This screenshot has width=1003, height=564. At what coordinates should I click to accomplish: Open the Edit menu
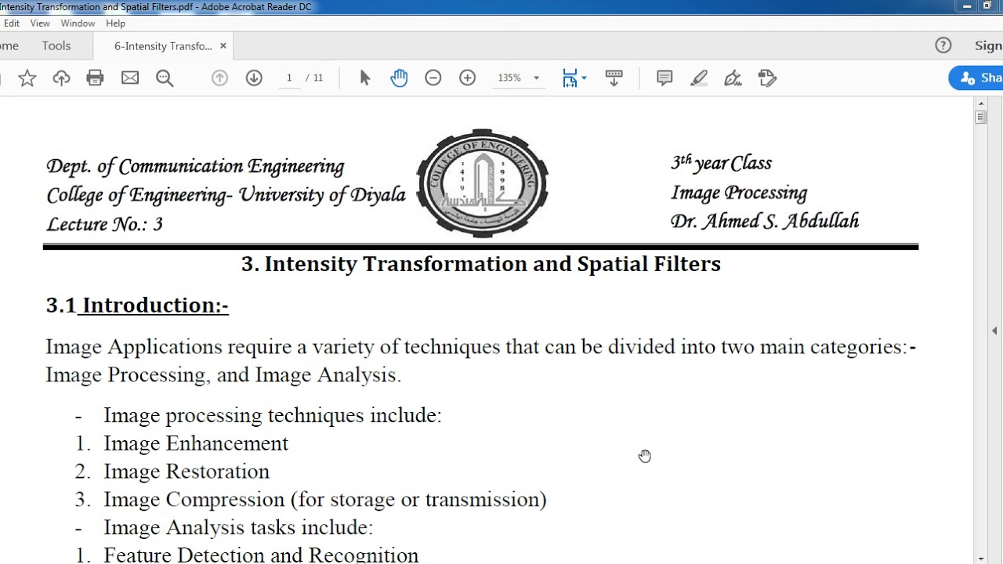tap(12, 23)
